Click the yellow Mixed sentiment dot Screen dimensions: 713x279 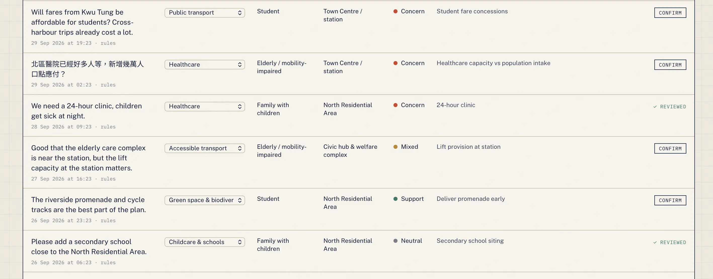(x=395, y=147)
